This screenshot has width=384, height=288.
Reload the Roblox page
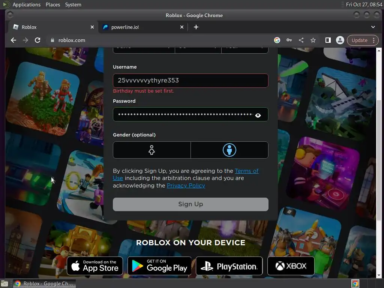37,40
